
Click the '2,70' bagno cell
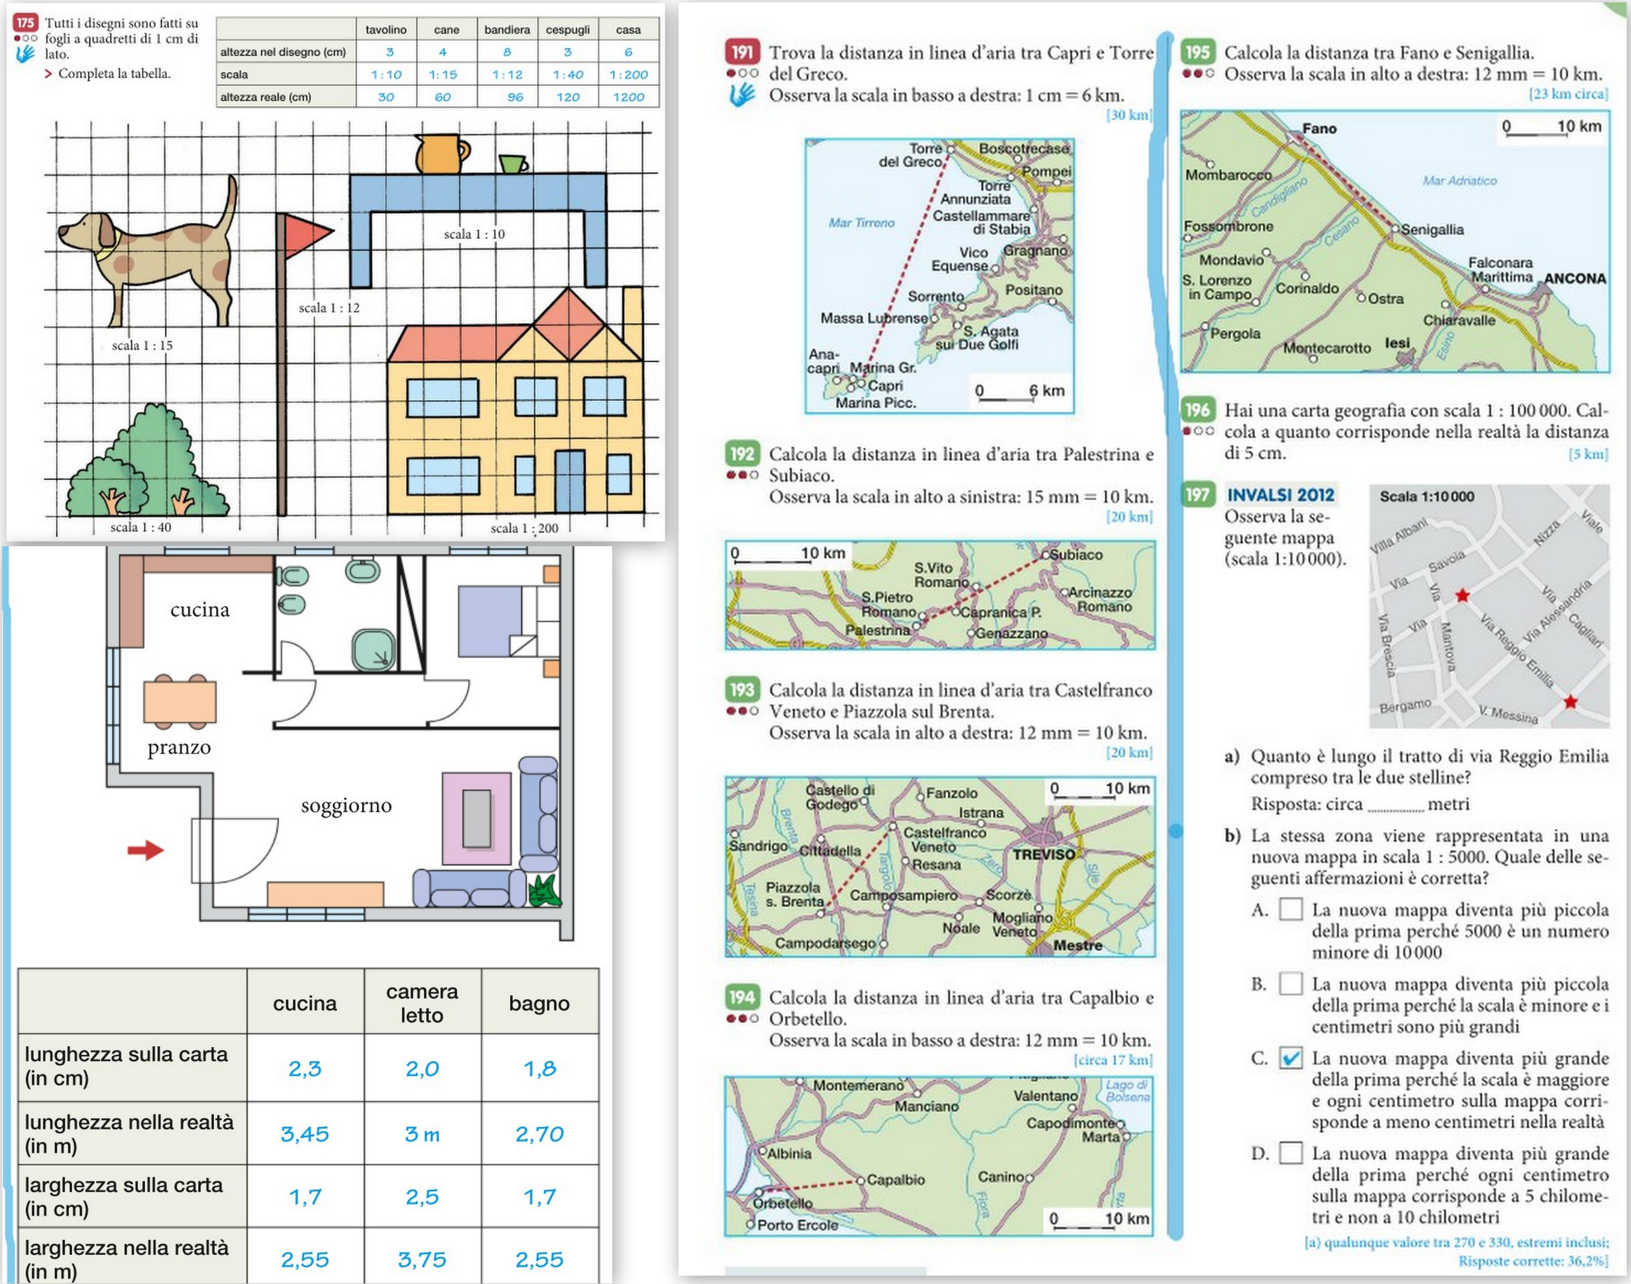[x=539, y=1134]
